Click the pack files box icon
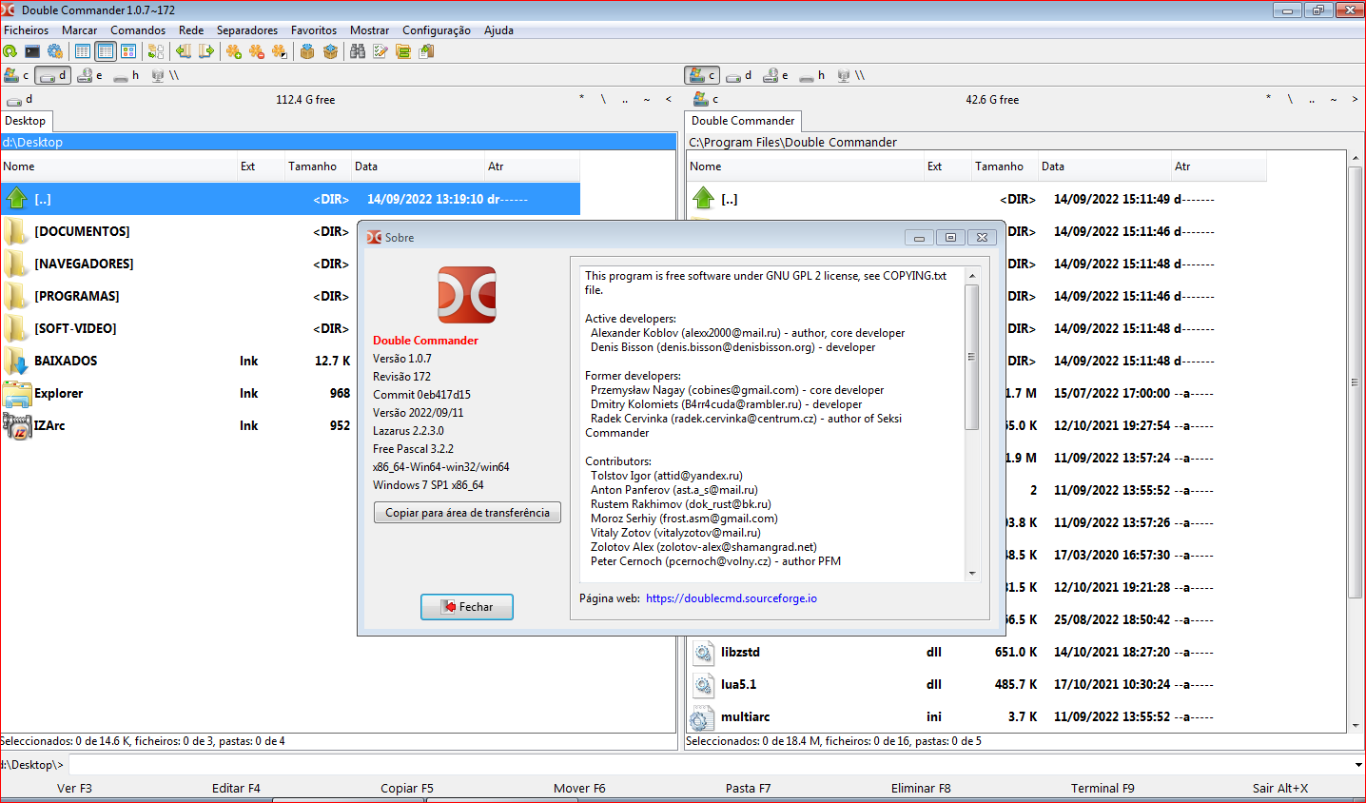Viewport: 1366px width, 803px height. pyautogui.click(x=307, y=51)
